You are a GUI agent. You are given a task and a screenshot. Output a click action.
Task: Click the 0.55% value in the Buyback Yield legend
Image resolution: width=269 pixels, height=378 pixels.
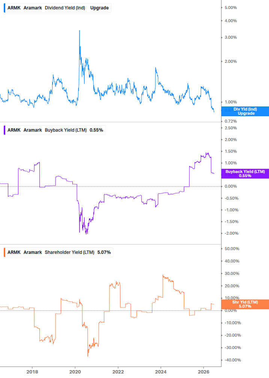coord(96,130)
